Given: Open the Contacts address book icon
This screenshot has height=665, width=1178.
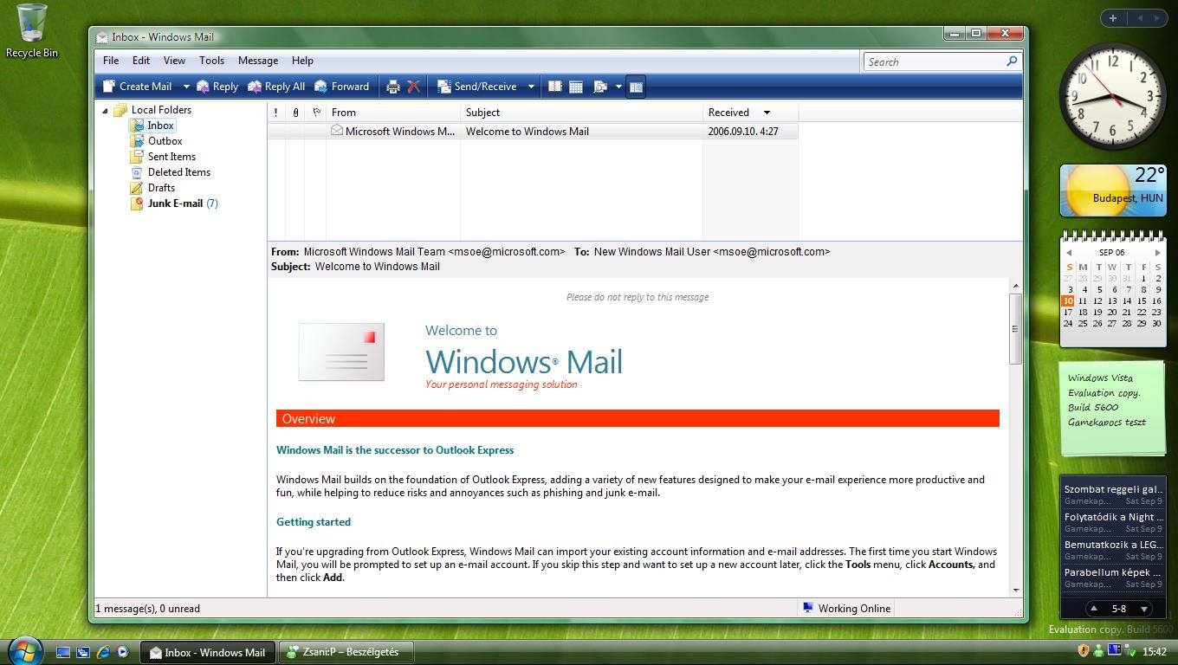Looking at the screenshot, I should click(555, 87).
